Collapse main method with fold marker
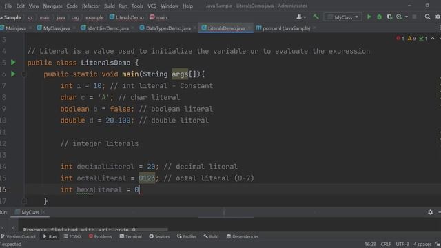Viewport: 441px width, 248px height. pos(24,74)
